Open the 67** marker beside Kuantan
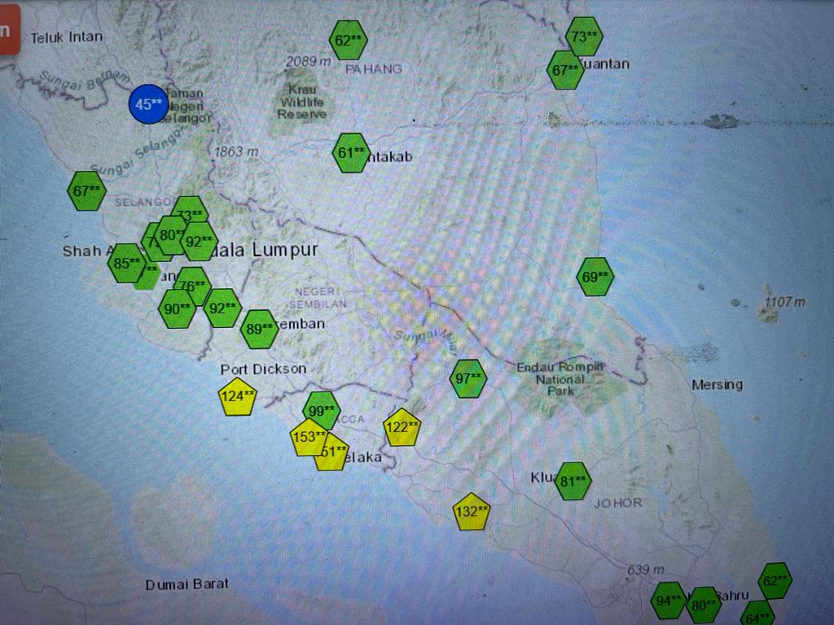 click(x=565, y=70)
